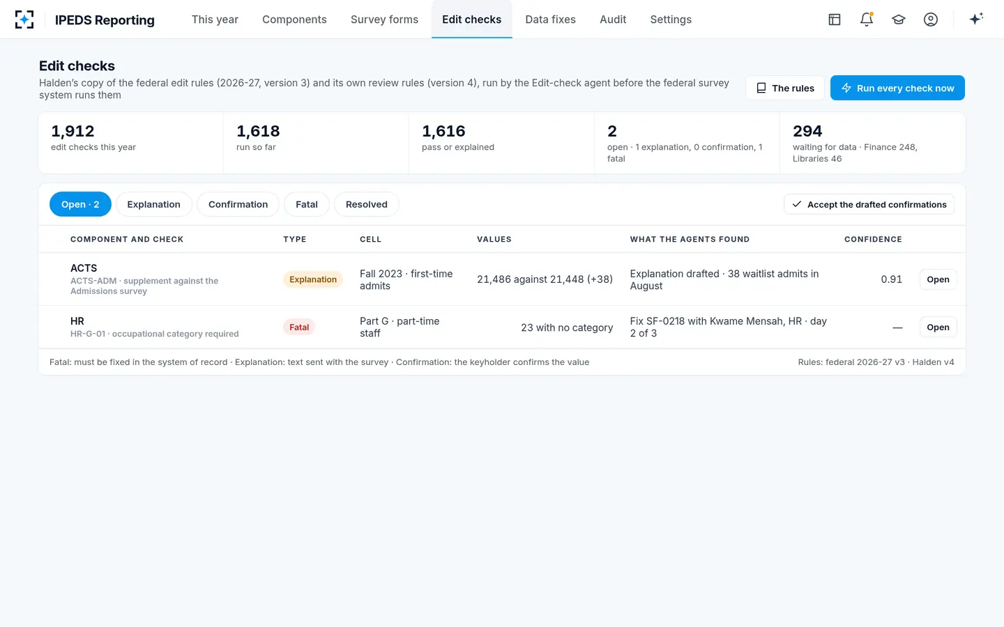Click What the agents found header
This screenshot has width=1004, height=627.
point(690,239)
